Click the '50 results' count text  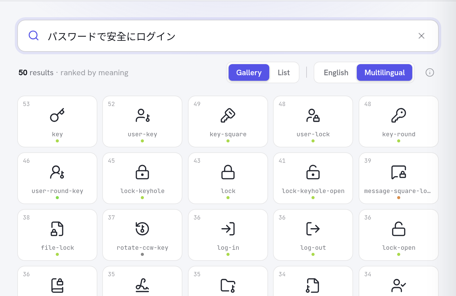pos(36,73)
